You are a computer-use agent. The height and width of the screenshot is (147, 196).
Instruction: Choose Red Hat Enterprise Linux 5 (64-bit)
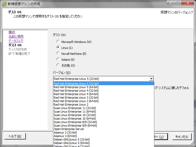(x=104, y=87)
